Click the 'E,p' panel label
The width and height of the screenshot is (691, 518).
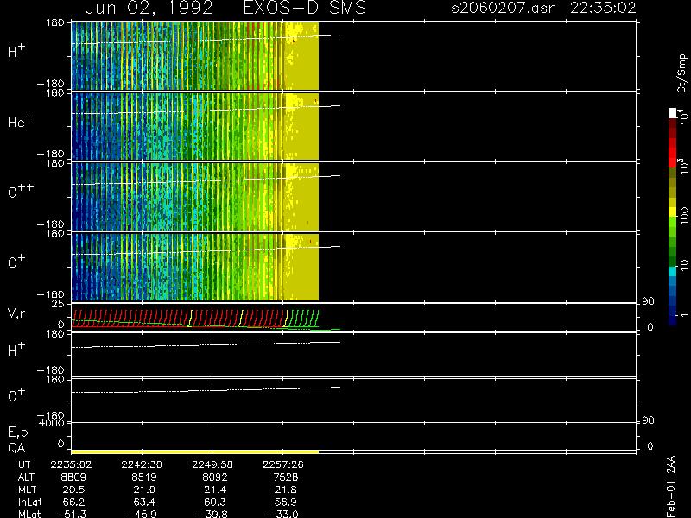click(17, 433)
